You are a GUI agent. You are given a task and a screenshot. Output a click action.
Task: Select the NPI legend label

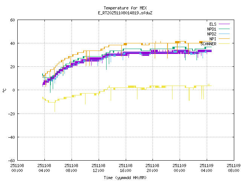click(x=213, y=39)
